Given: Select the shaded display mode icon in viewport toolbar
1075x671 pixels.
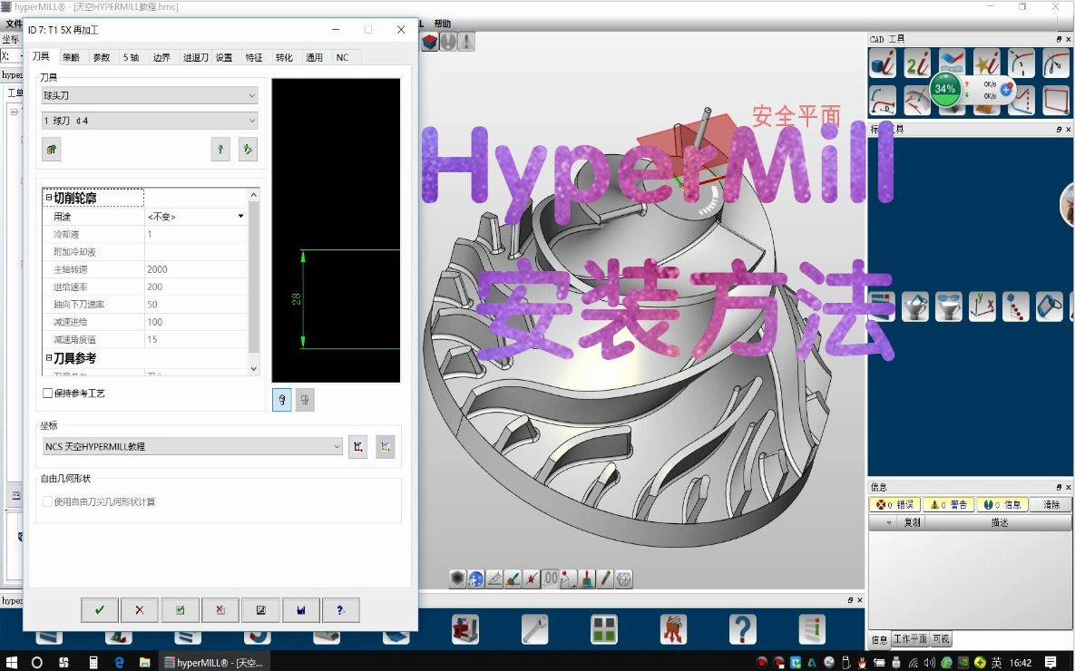Looking at the screenshot, I should [x=455, y=578].
